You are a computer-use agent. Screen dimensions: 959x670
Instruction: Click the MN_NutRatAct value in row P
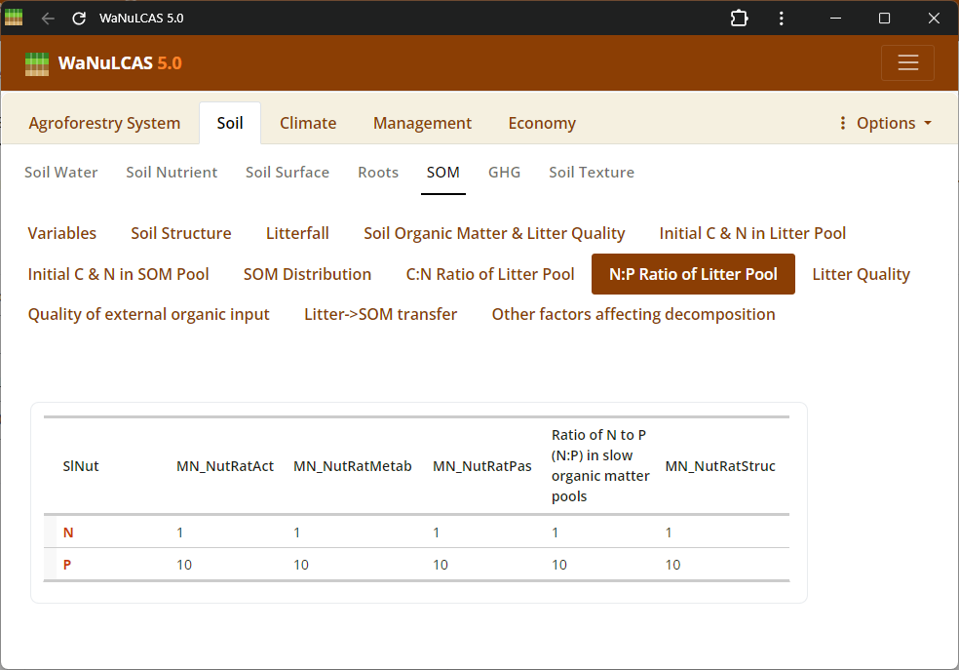(184, 565)
